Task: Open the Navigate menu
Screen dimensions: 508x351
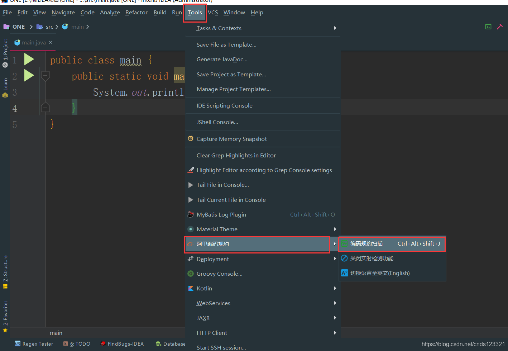Action: click(63, 13)
